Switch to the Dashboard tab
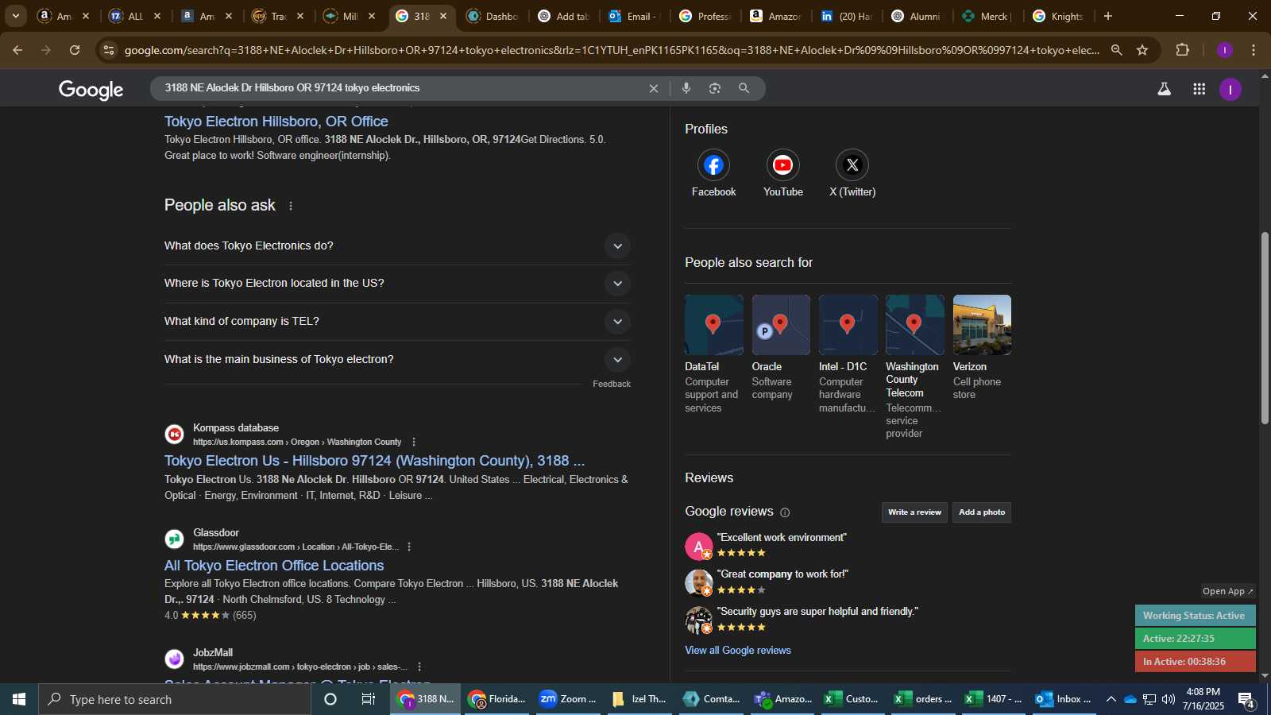This screenshot has width=1271, height=715. coord(493,16)
